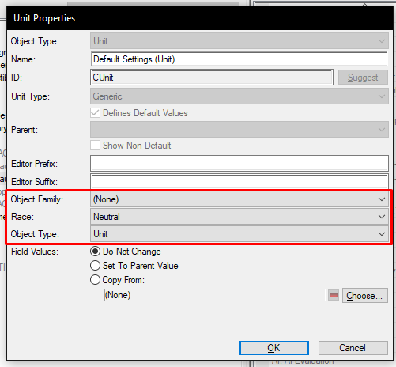Click the red clear icon beside Choose
This screenshot has height=367, width=396.
click(334, 295)
